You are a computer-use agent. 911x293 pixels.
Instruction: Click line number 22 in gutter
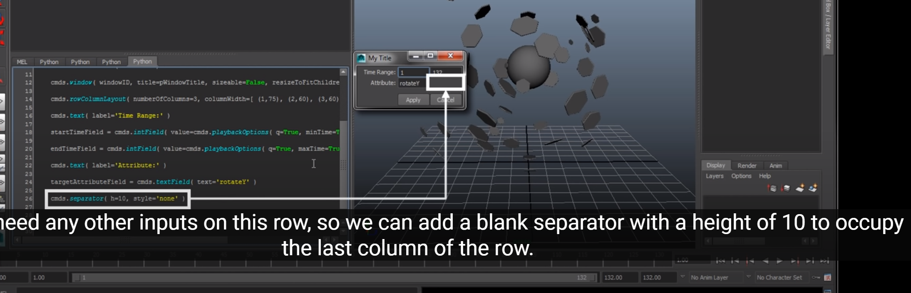(x=28, y=165)
